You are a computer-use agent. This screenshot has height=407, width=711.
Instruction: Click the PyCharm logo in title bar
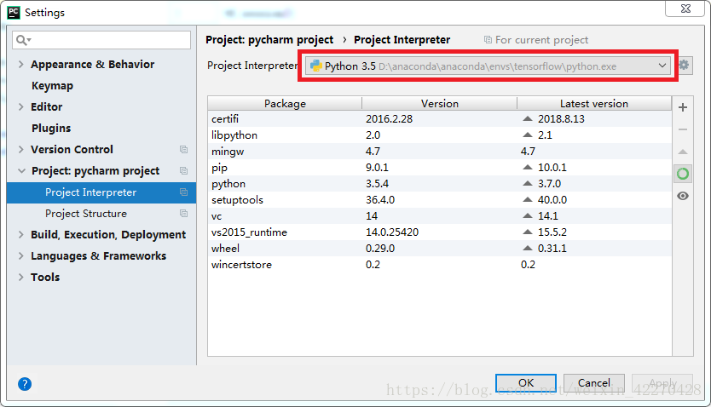point(14,12)
